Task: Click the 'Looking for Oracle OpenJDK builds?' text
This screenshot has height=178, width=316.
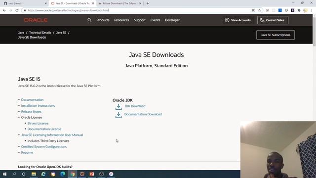Action: pyautogui.click(x=45, y=167)
